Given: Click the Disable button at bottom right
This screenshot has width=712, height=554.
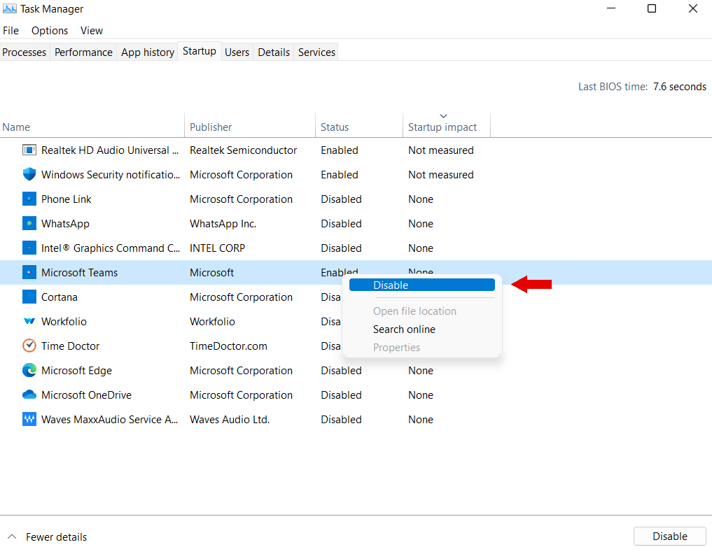Looking at the screenshot, I should click(x=670, y=537).
